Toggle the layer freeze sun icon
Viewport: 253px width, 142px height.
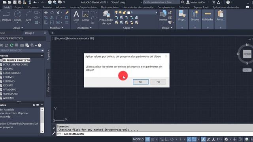tap(120, 12)
